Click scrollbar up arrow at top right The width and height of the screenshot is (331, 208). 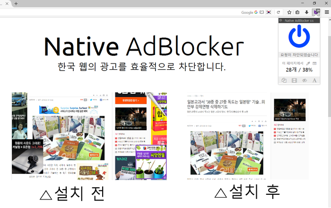[329, 20]
